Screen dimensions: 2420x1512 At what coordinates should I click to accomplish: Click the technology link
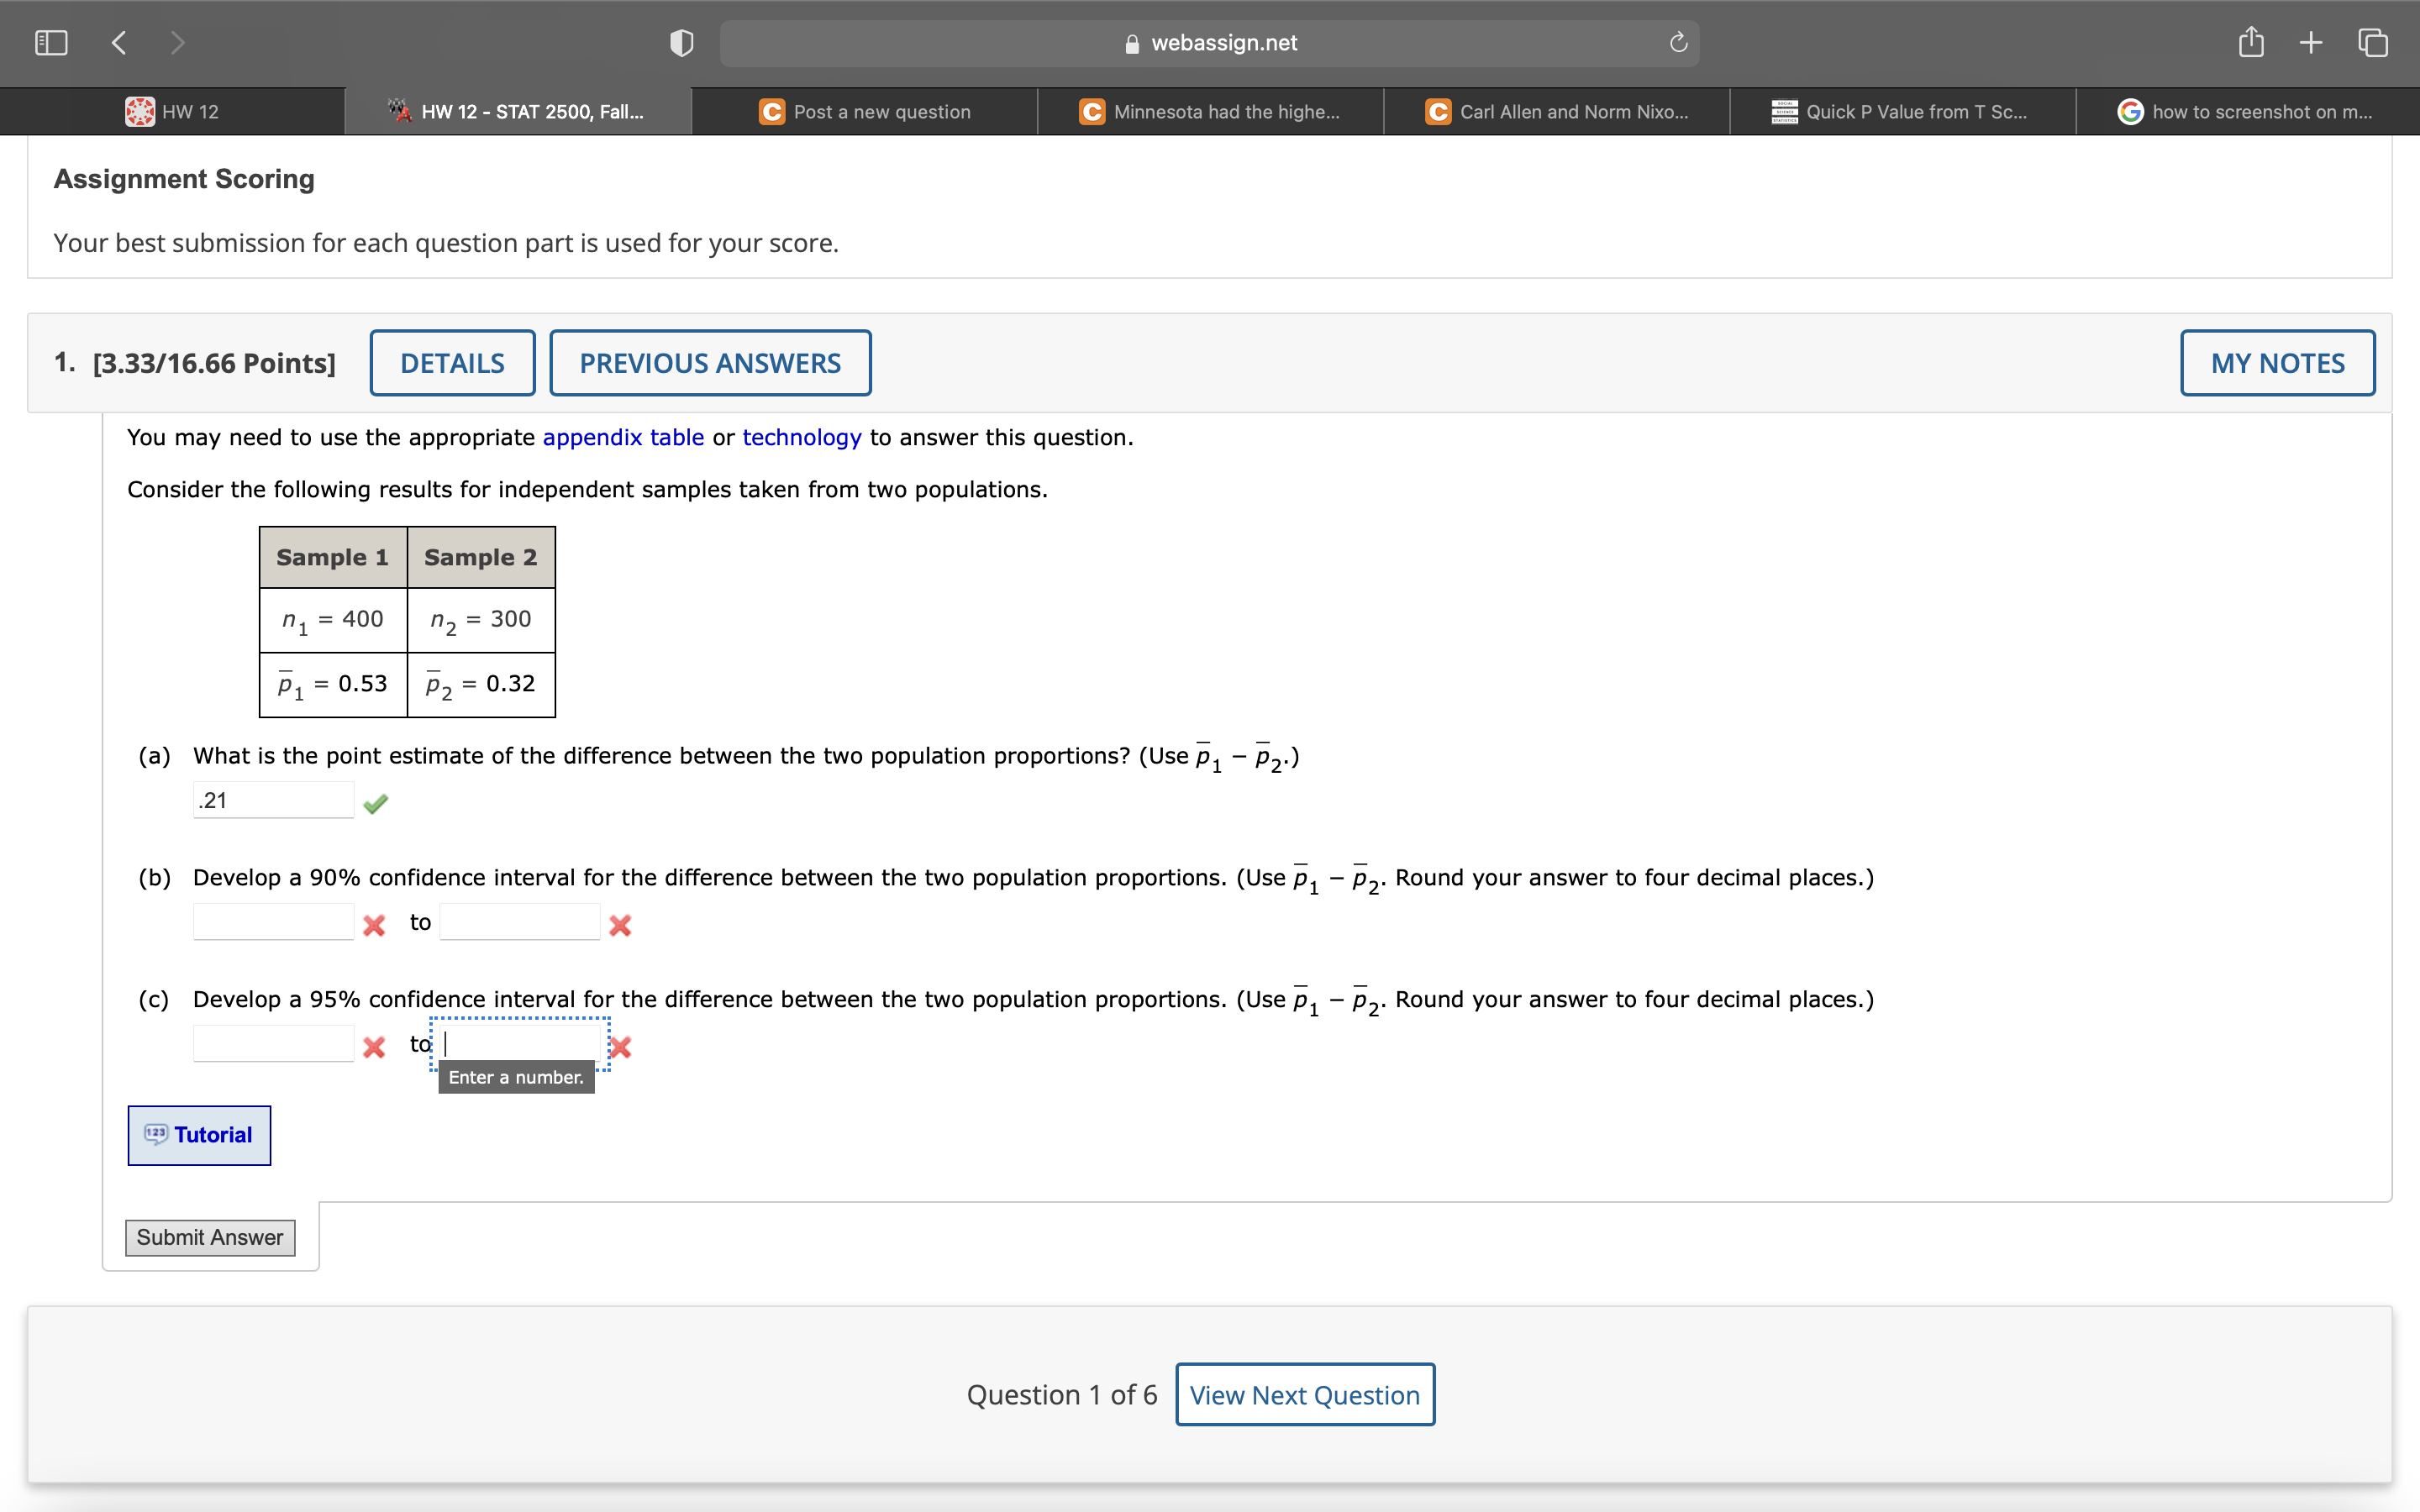[801, 437]
